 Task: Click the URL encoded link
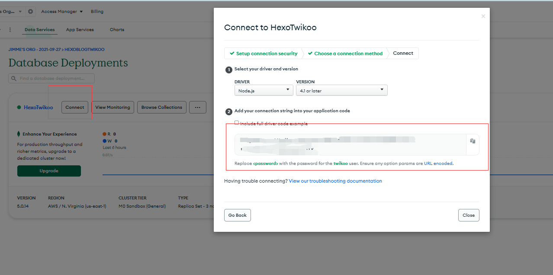[438, 164]
